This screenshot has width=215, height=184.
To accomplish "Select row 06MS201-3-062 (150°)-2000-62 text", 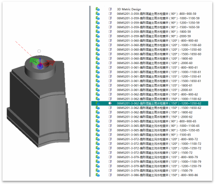I will click(155, 117).
